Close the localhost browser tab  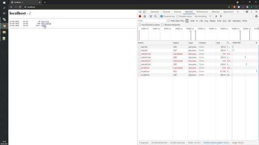40,2
